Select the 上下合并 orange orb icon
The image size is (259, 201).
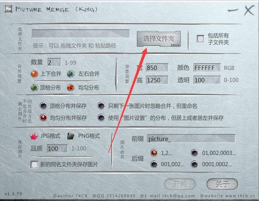click(x=34, y=74)
